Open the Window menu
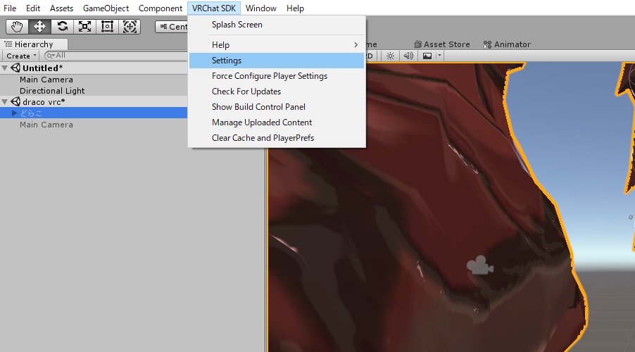This screenshot has height=352, width=635. (260, 8)
